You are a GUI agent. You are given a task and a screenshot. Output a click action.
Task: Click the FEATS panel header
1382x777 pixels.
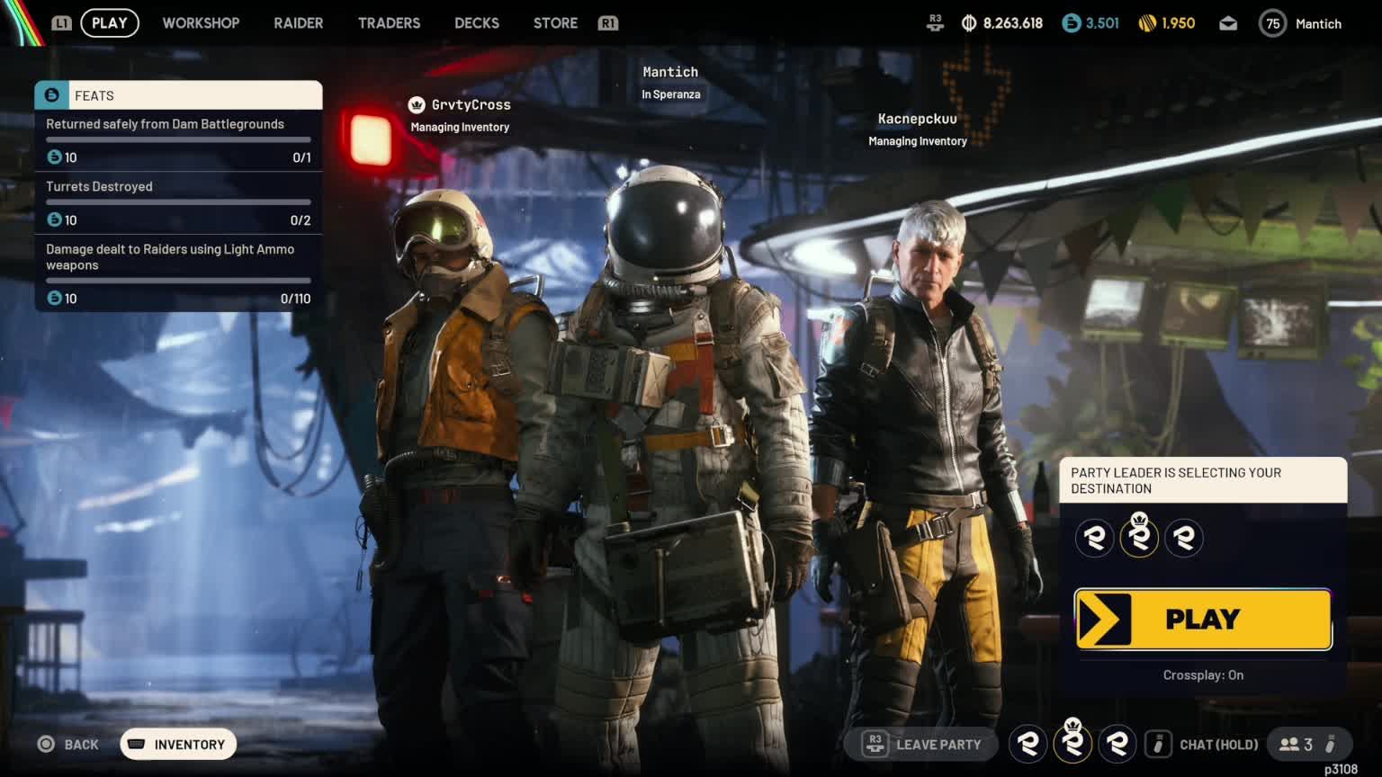pos(178,95)
